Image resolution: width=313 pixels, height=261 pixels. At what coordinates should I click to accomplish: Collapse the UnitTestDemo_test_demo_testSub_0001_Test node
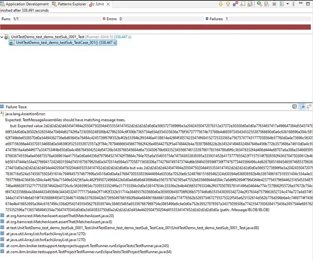click(x=2, y=37)
